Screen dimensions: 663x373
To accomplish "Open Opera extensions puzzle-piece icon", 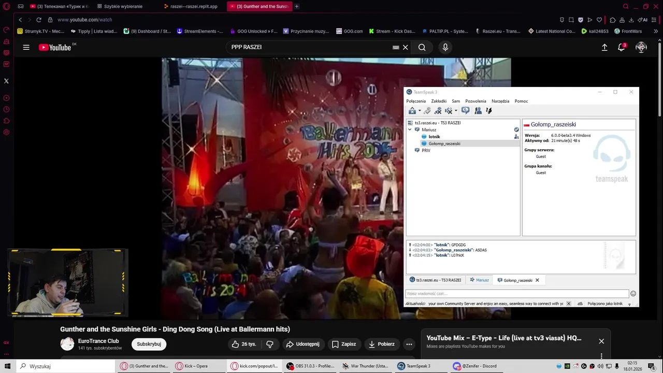I will tap(613, 20).
